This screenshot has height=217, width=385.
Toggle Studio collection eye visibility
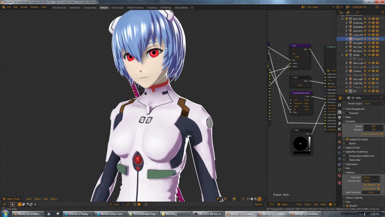[x=369, y=55]
